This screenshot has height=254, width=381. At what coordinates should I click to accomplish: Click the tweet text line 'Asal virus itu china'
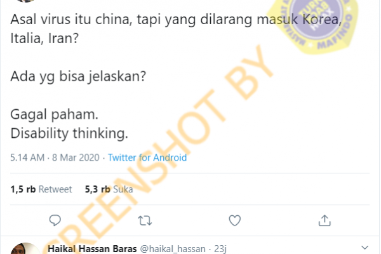coord(71,19)
